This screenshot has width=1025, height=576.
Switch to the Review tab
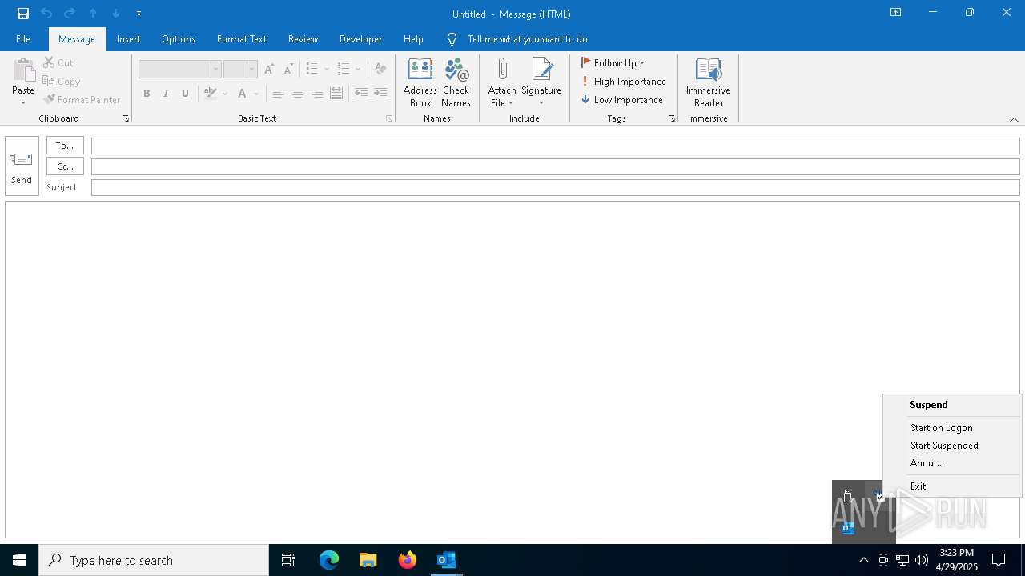303,39
